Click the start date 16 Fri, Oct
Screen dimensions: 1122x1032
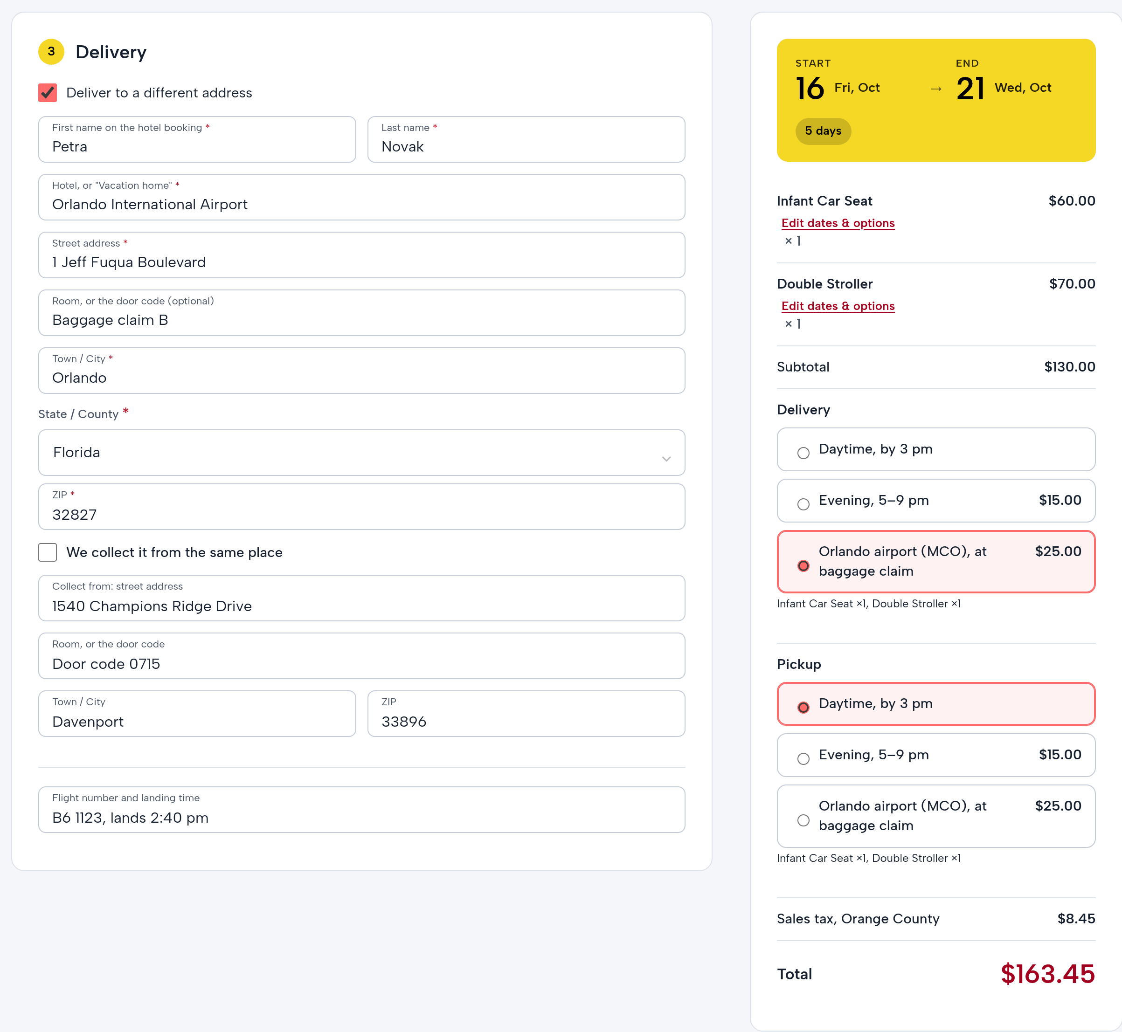838,88
